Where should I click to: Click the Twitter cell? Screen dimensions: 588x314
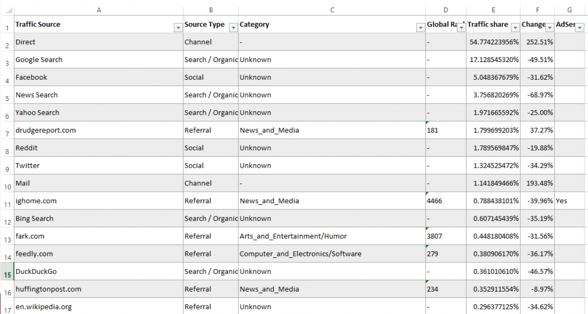click(99, 165)
